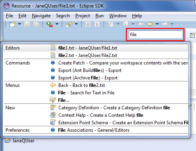Open the Window menu

[x=118, y=16]
